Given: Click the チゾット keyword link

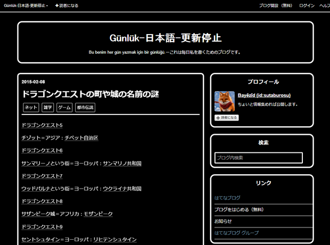Looking at the screenshot, I should pos(31,138).
